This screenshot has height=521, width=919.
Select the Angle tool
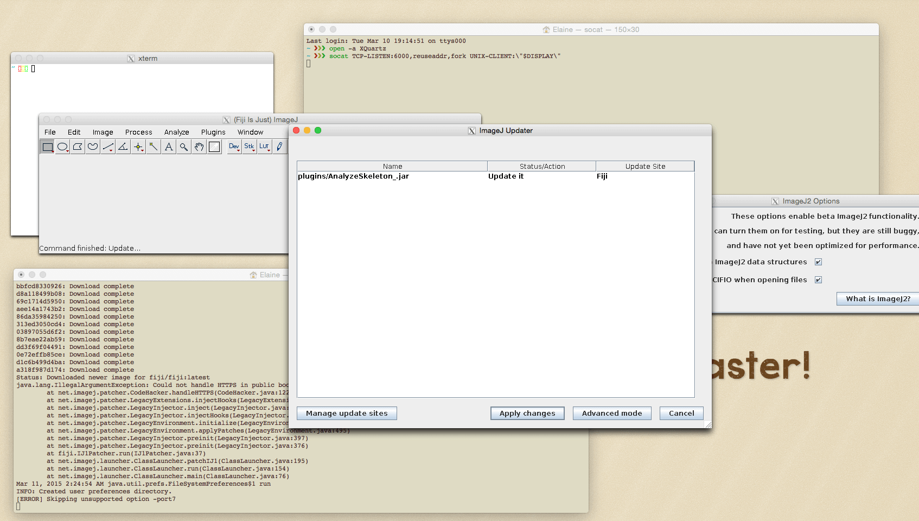(x=124, y=147)
